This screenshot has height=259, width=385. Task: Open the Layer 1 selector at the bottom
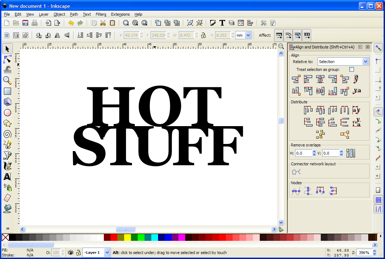tap(96, 252)
